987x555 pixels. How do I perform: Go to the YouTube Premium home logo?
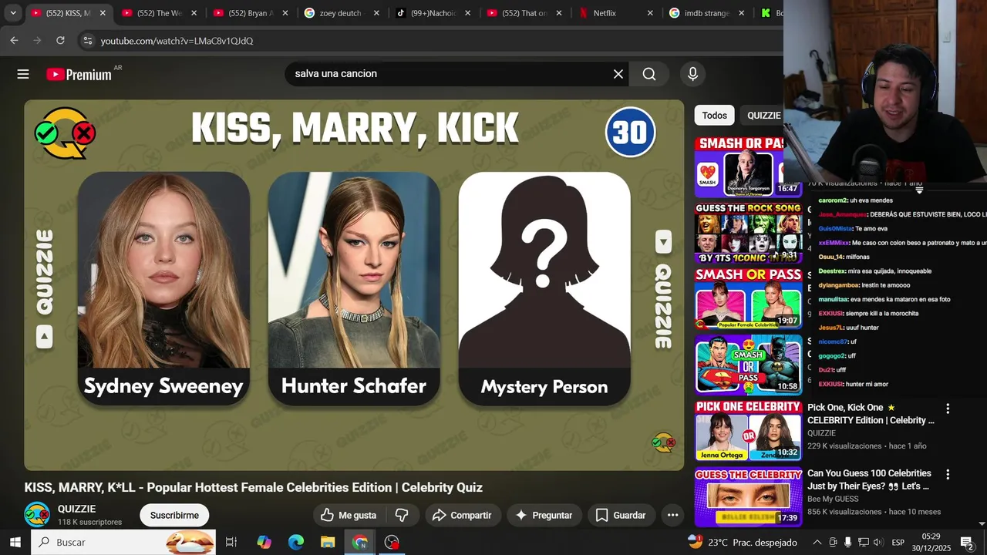point(79,74)
